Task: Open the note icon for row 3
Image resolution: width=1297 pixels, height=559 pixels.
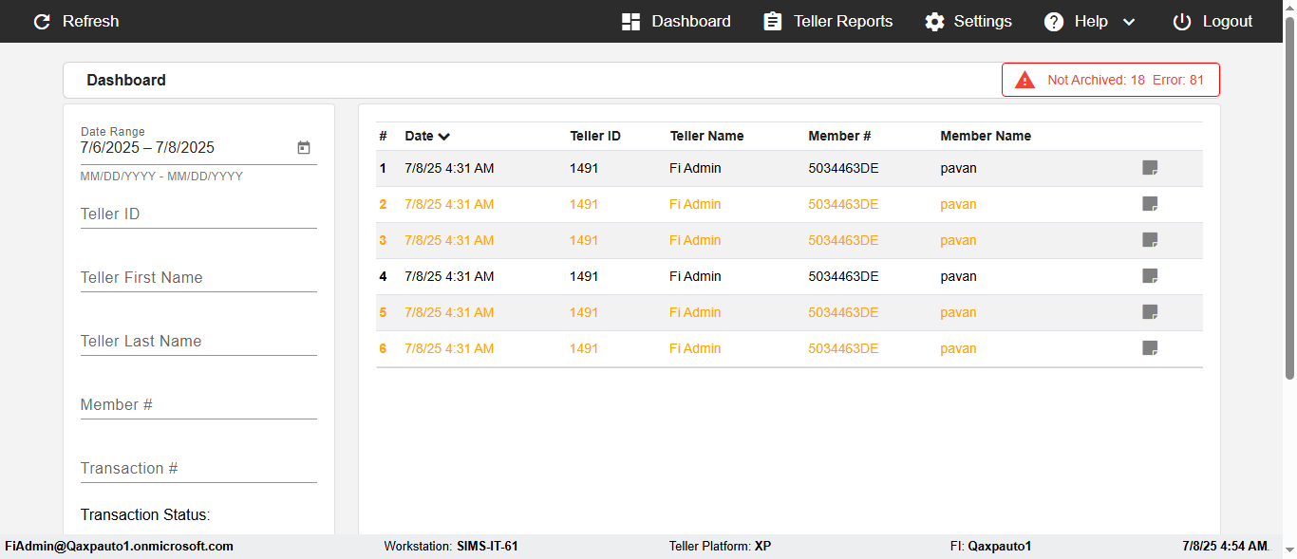Action: (x=1150, y=241)
